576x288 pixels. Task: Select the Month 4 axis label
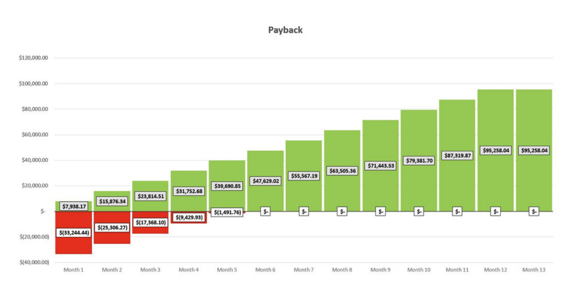tap(189, 270)
